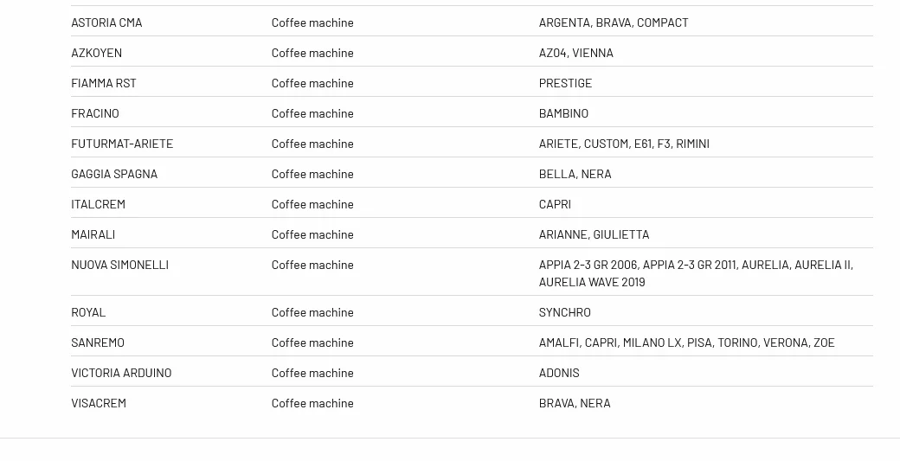900x461 pixels.
Task: Click the ASTORIA CMA brand cell
Action: pos(106,22)
